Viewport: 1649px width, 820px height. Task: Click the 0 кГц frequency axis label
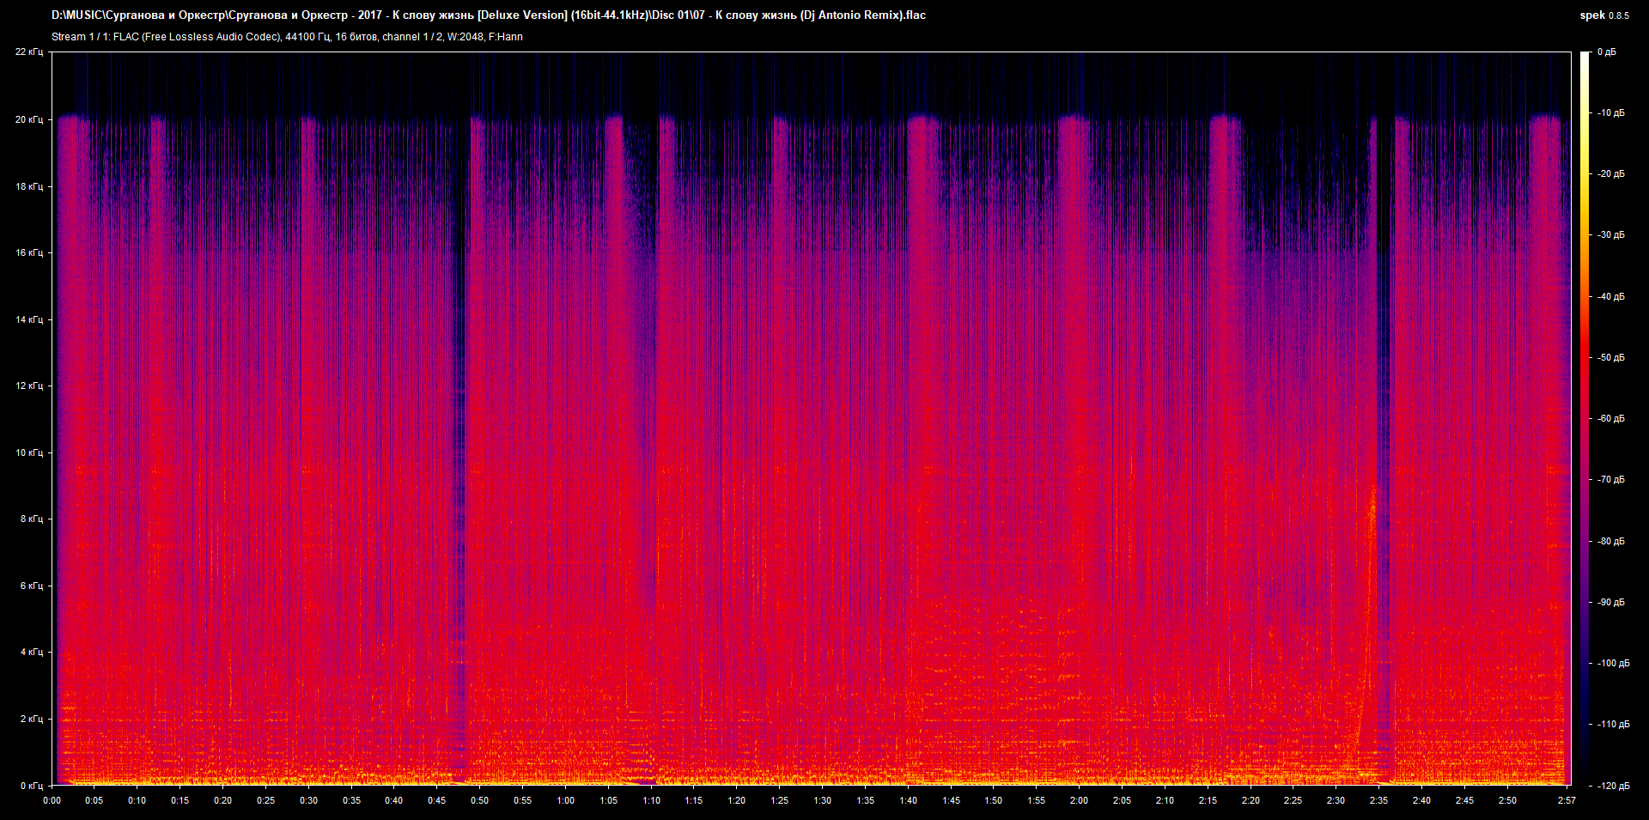[x=31, y=785]
